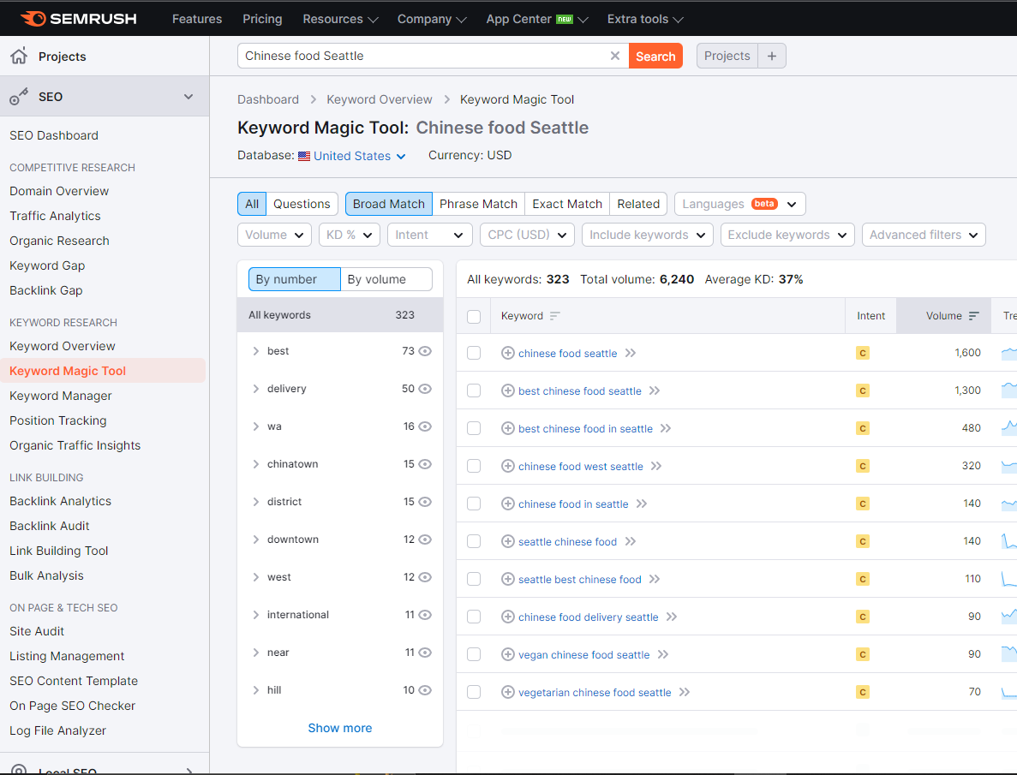
Task: Open the Company menu in top bar
Action: click(431, 19)
